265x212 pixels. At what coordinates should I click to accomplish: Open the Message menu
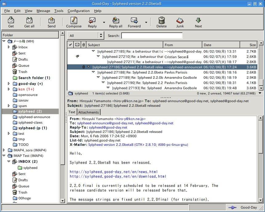[x=43, y=11]
